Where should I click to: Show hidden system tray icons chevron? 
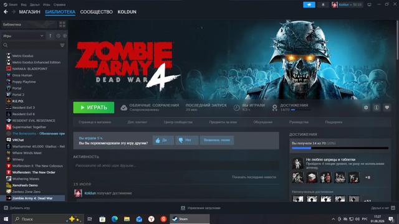click(x=333, y=219)
